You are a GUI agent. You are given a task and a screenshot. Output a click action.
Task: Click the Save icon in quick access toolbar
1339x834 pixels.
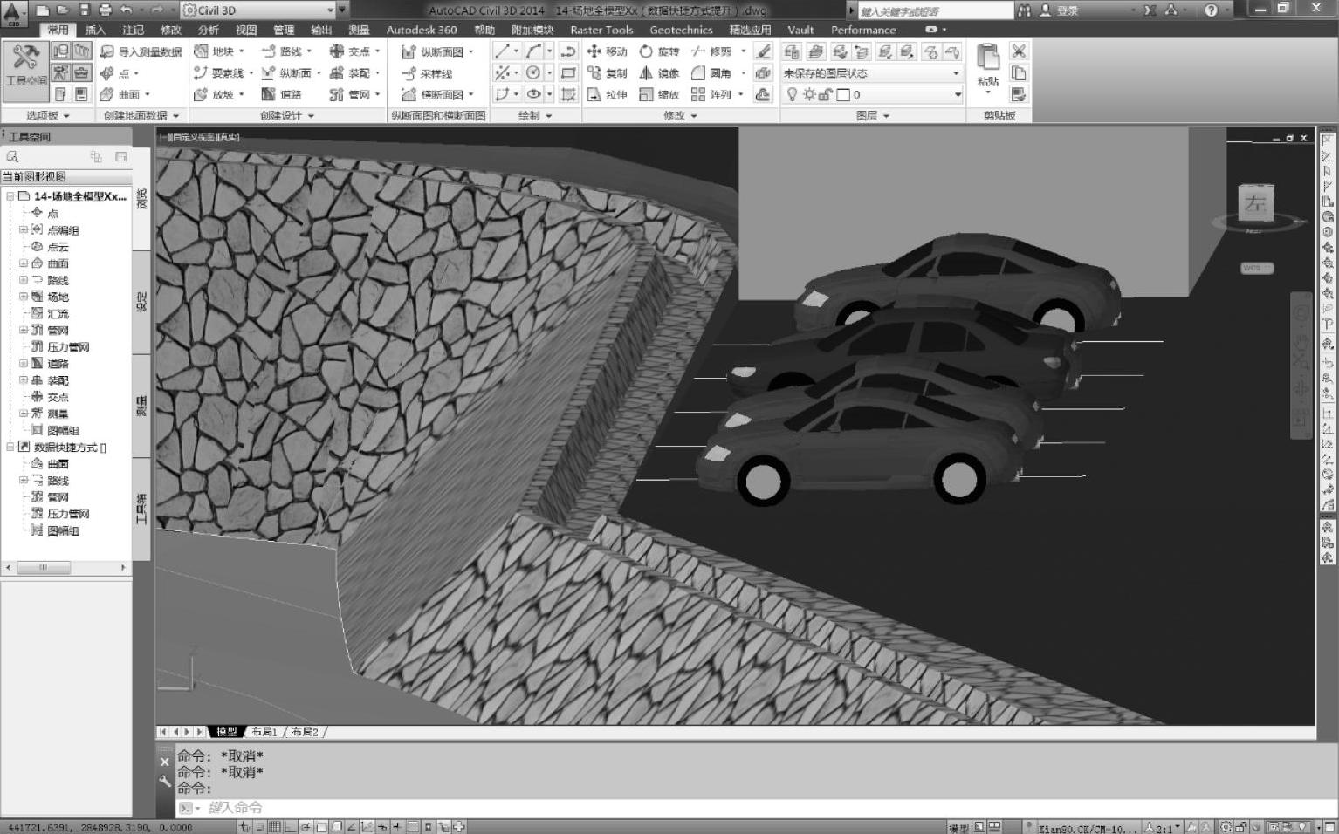click(84, 10)
